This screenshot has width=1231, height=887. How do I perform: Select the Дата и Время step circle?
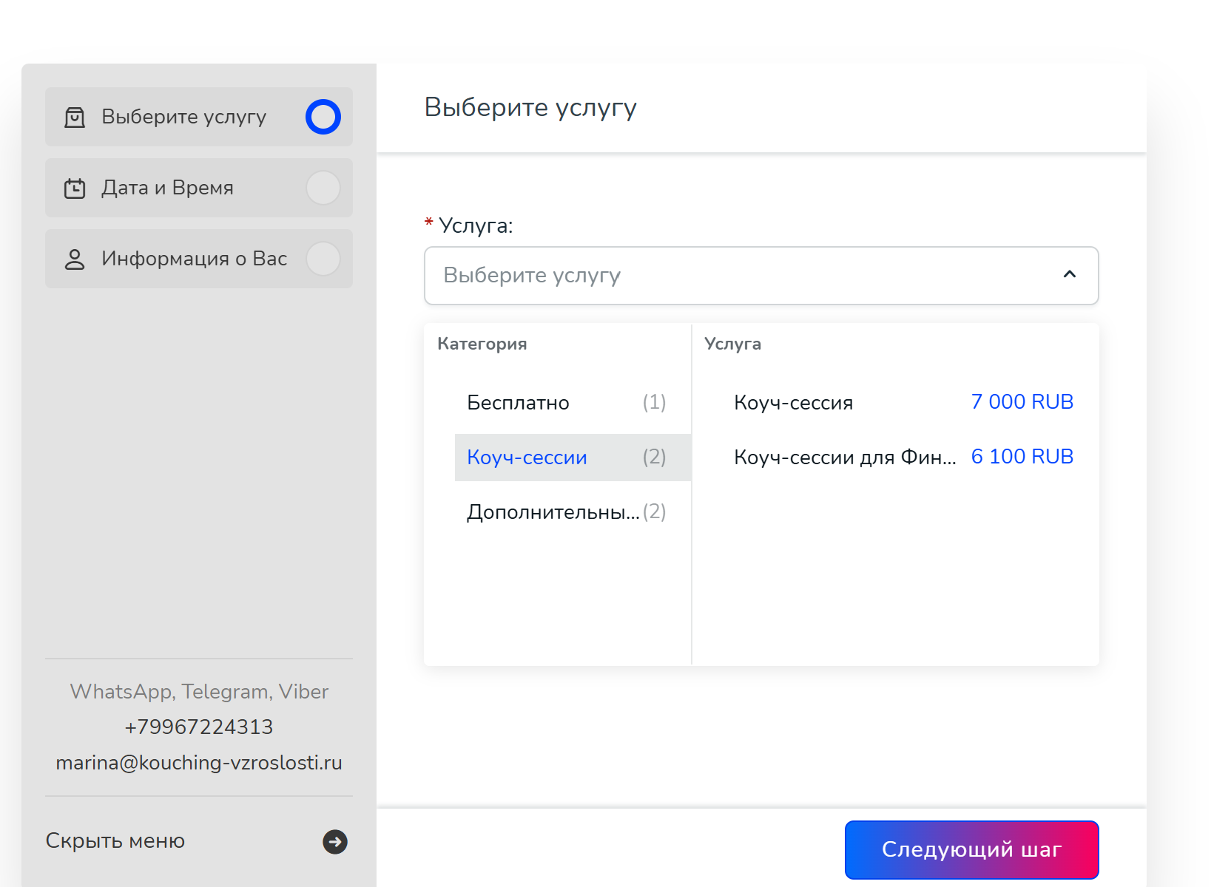click(x=323, y=188)
